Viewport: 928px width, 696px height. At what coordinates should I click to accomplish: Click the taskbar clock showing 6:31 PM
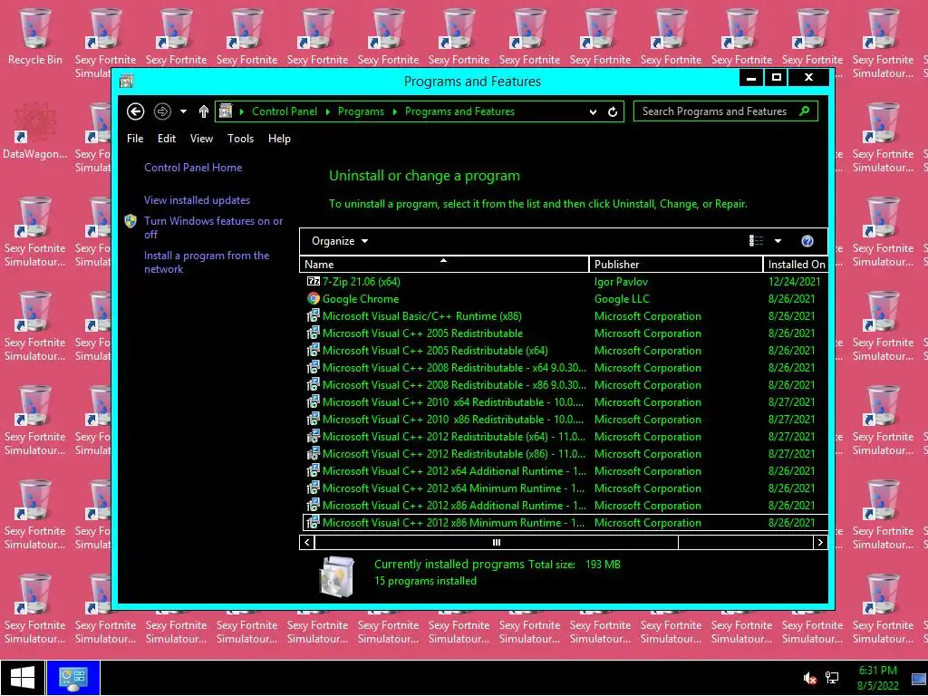877,678
